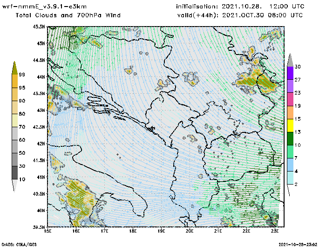
Task: Click the valid(+44h) time line text
Action: coord(240,15)
